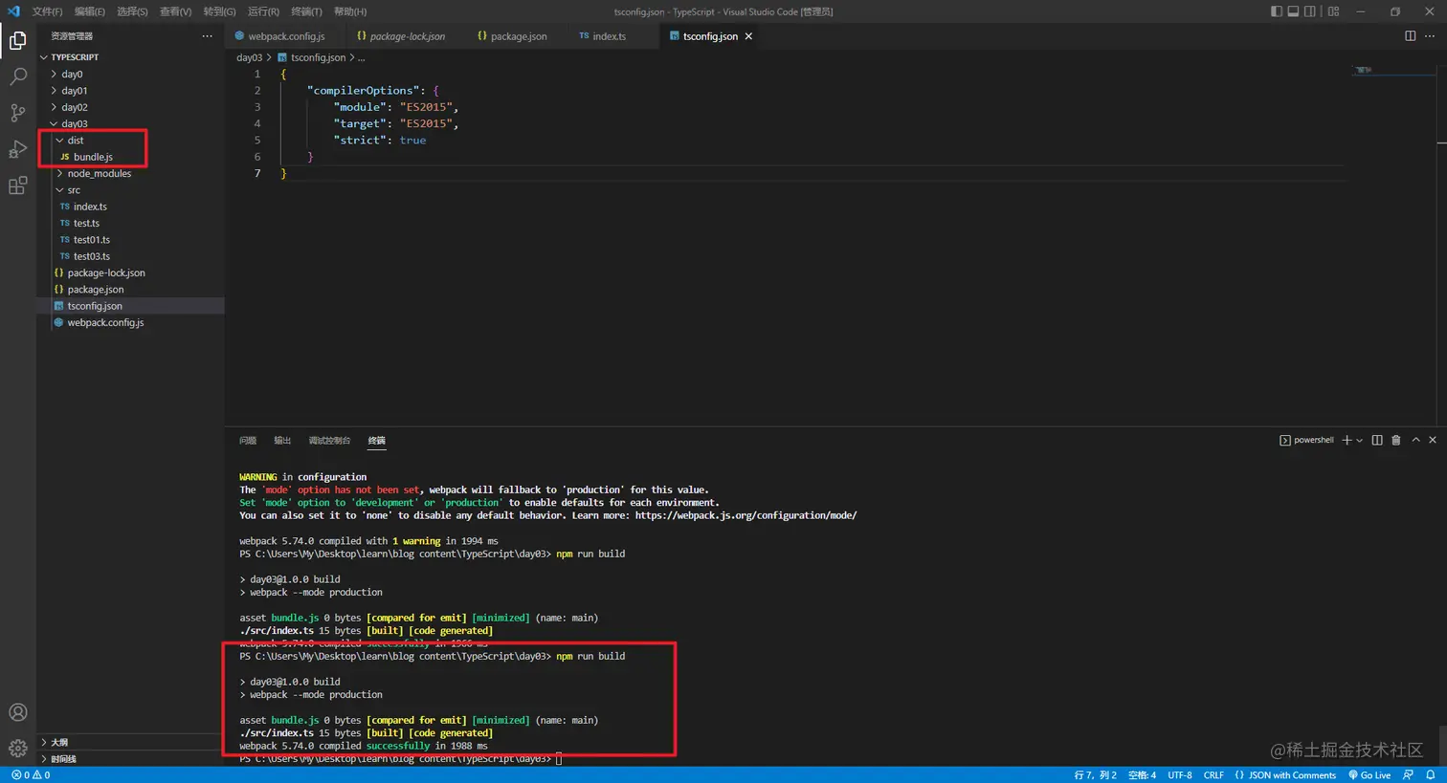Screen dimensions: 1447x783
Task: Toggle the bottom panel visibility
Action: pos(1293,11)
